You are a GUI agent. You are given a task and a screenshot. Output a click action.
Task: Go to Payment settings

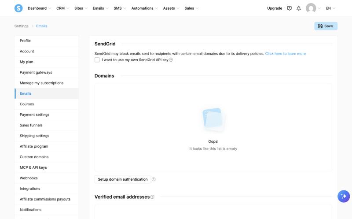click(x=47, y=115)
